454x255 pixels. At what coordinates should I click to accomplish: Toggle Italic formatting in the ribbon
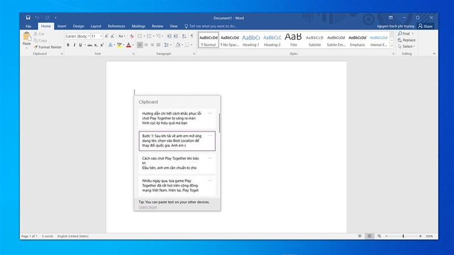pyautogui.click(x=74, y=45)
